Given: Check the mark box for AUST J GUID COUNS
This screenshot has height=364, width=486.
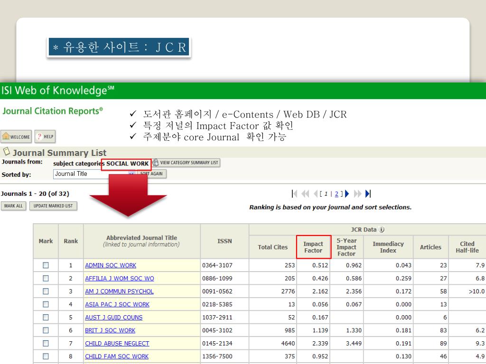Looking at the screenshot, I should [x=46, y=317].
